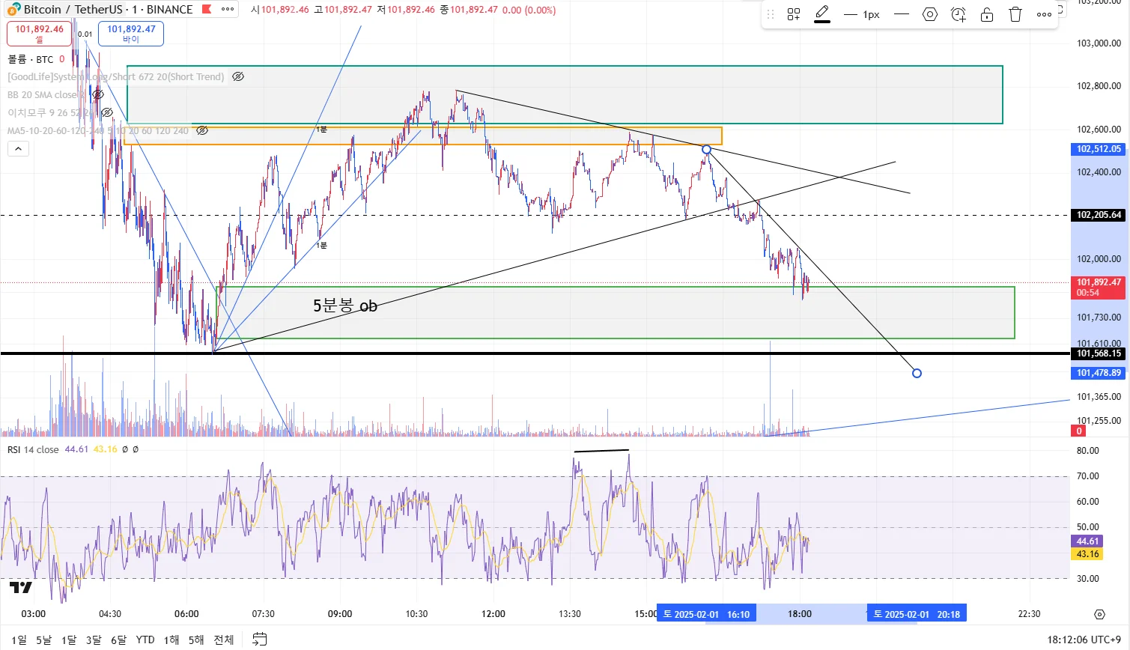This screenshot has width=1130, height=650.
Task: Toggle visibility of BB 20 SMA indicator
Action: 98,94
